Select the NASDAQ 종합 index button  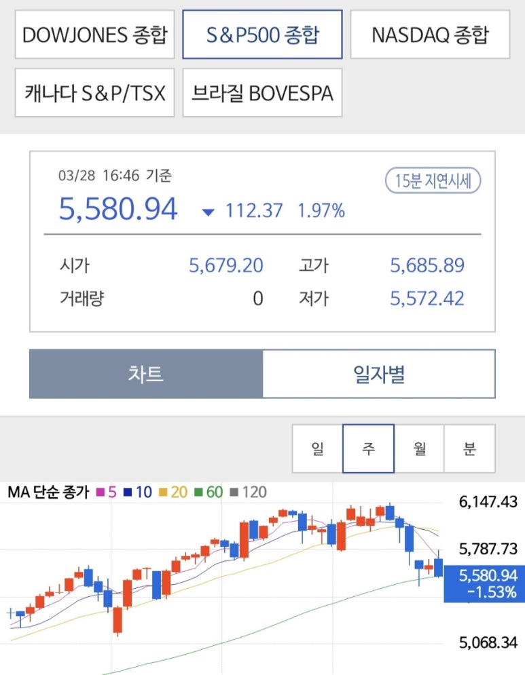point(430,35)
